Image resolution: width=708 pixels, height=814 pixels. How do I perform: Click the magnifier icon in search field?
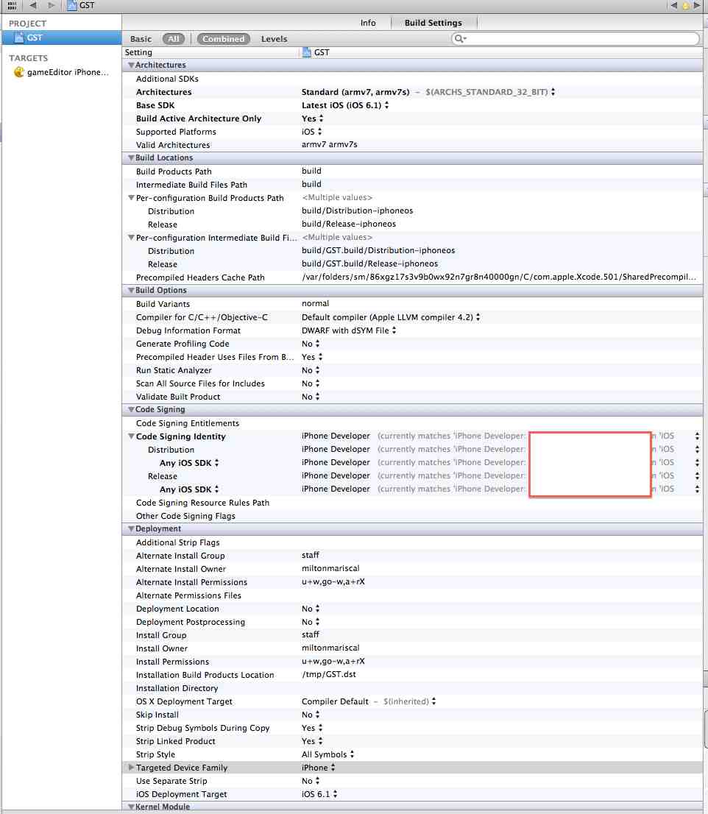pos(459,38)
